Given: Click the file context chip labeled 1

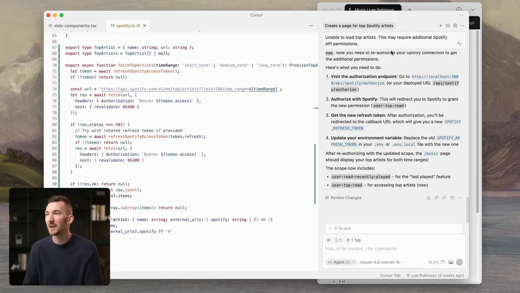Looking at the screenshot, I should tap(338, 240).
